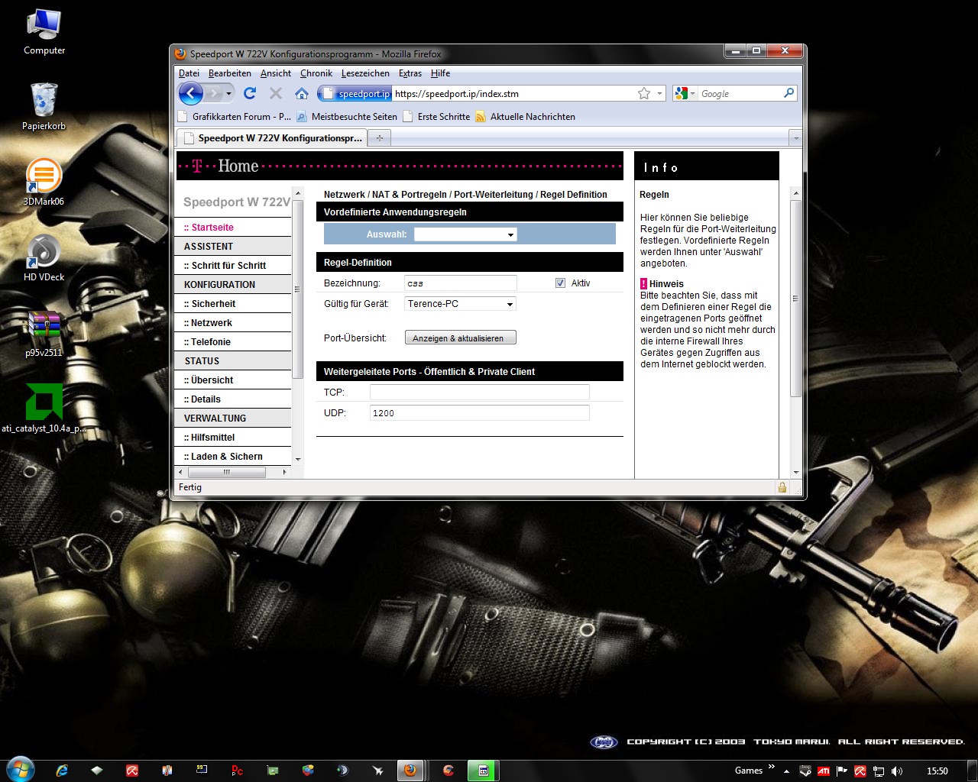Open Meistbesuchte Seiten bookmark folder
The image size is (978, 782).
click(347, 117)
